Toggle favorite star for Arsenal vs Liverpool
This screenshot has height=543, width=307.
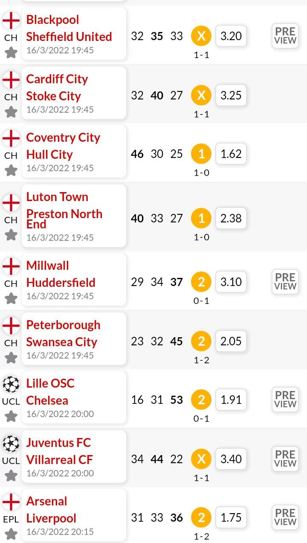pos(11,534)
